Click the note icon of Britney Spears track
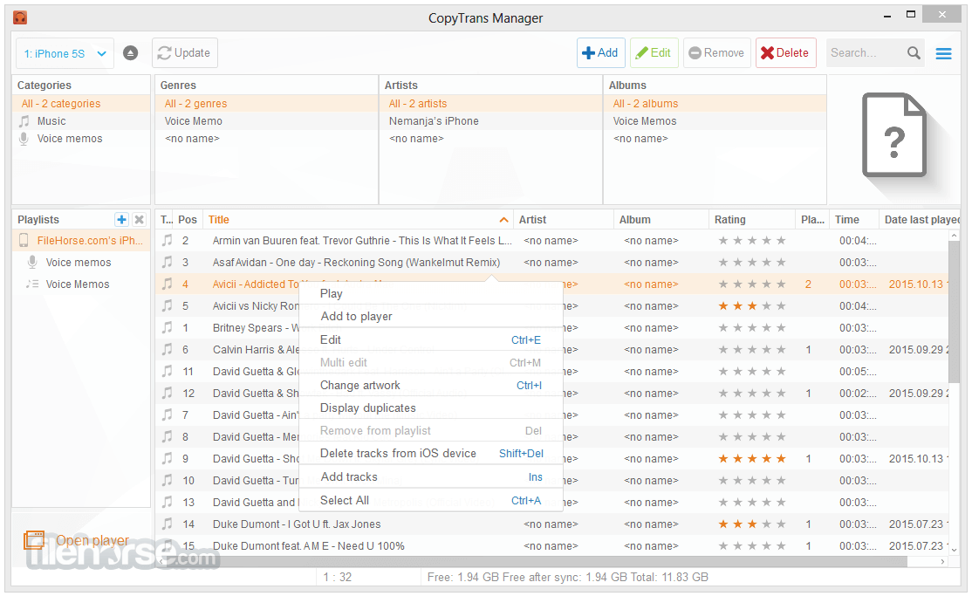Screen dimensions: 972x596 [167, 327]
